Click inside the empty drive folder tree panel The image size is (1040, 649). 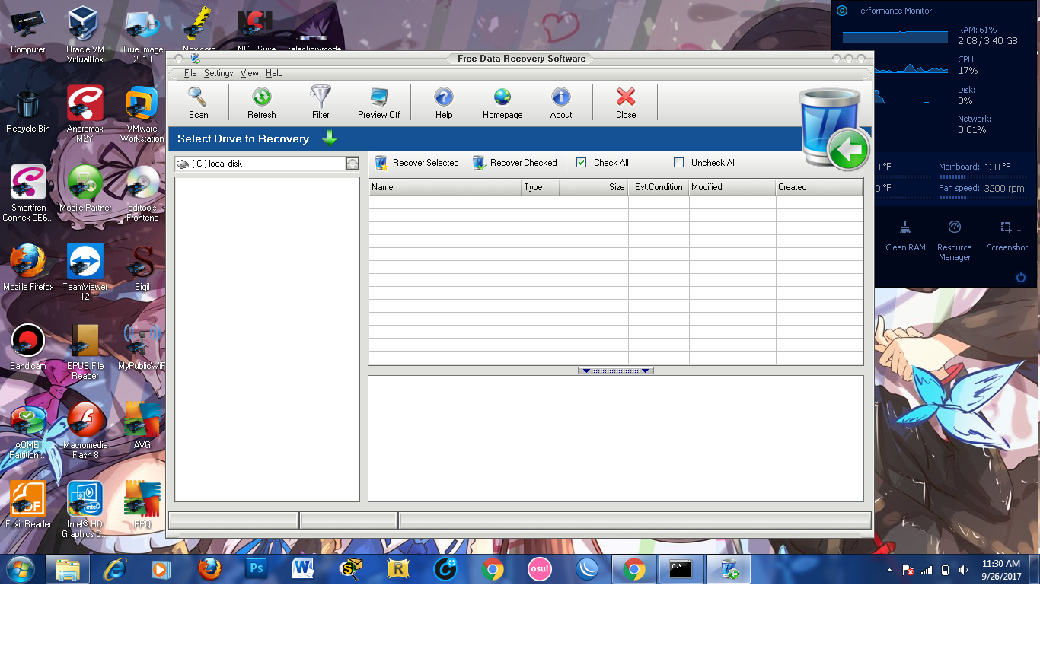pos(267,339)
